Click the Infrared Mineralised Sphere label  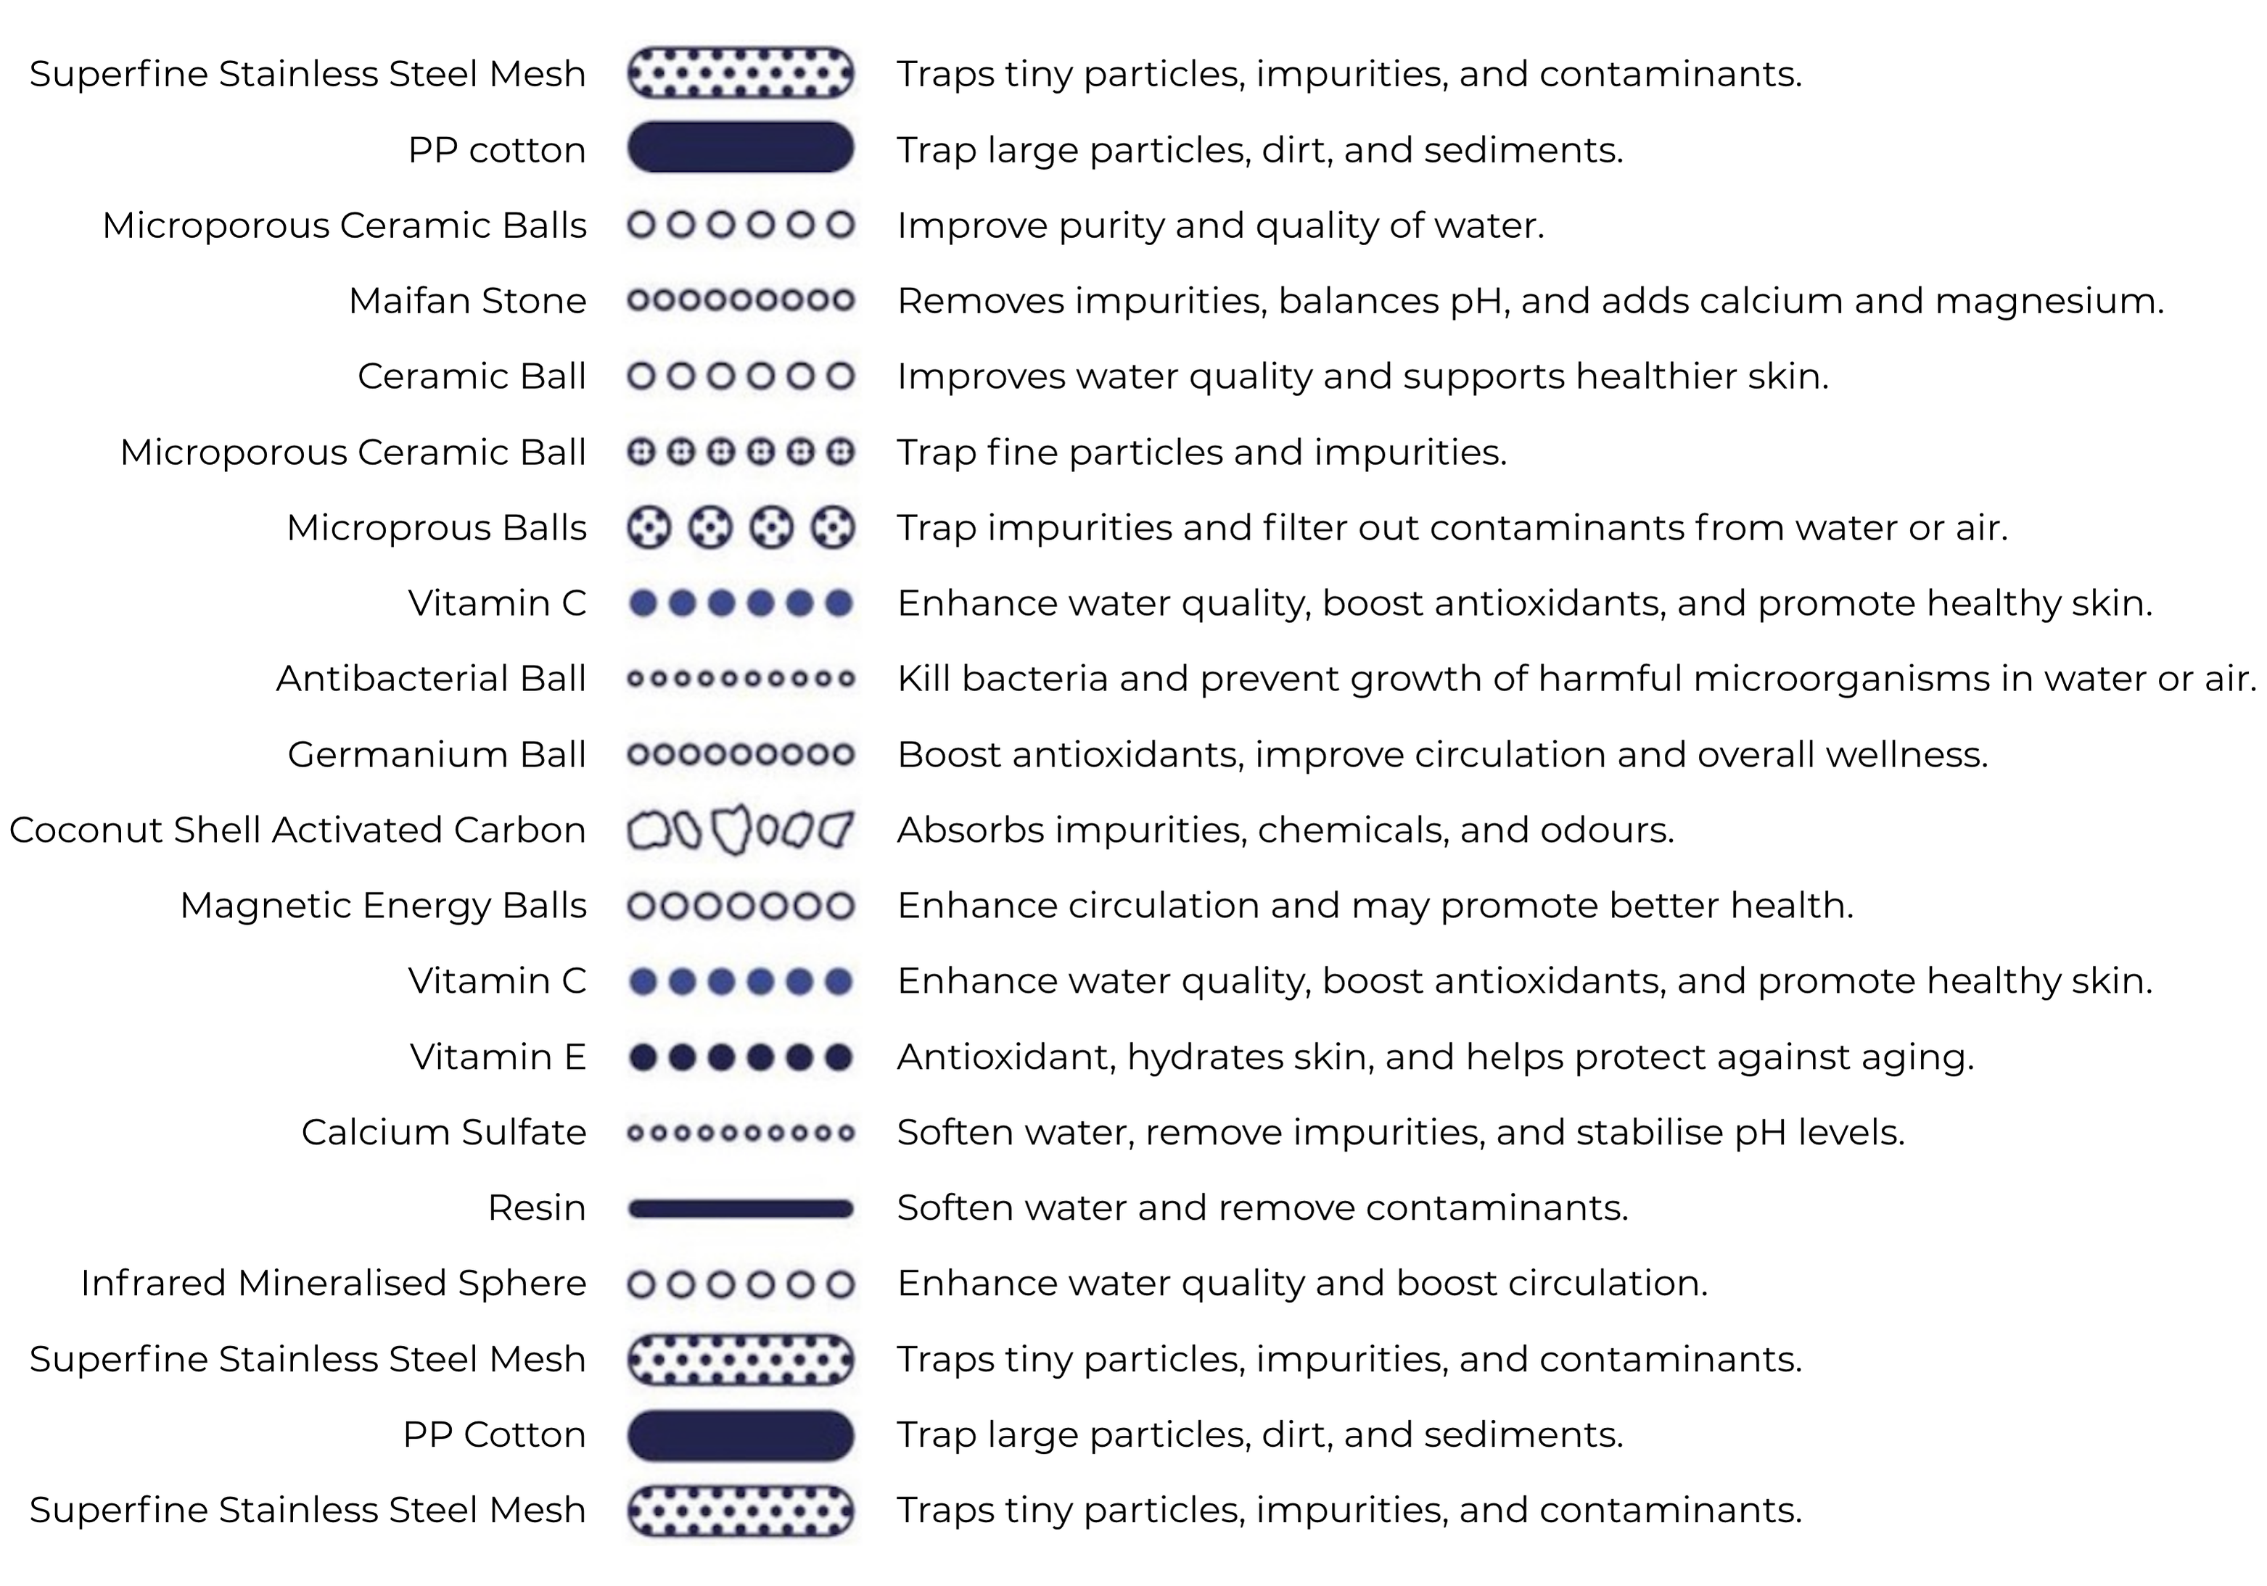pyautogui.click(x=333, y=1283)
